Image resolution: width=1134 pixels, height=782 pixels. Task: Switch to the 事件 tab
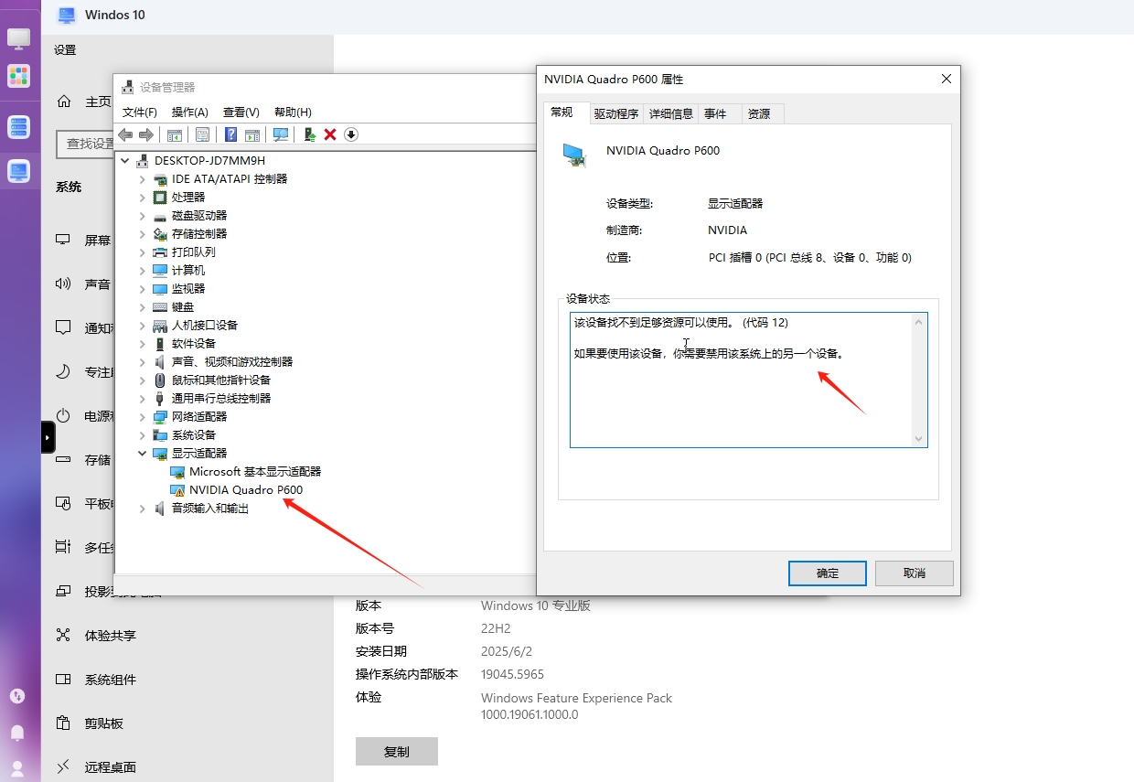coord(719,112)
